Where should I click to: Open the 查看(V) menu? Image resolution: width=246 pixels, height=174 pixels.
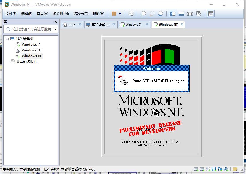(43, 14)
